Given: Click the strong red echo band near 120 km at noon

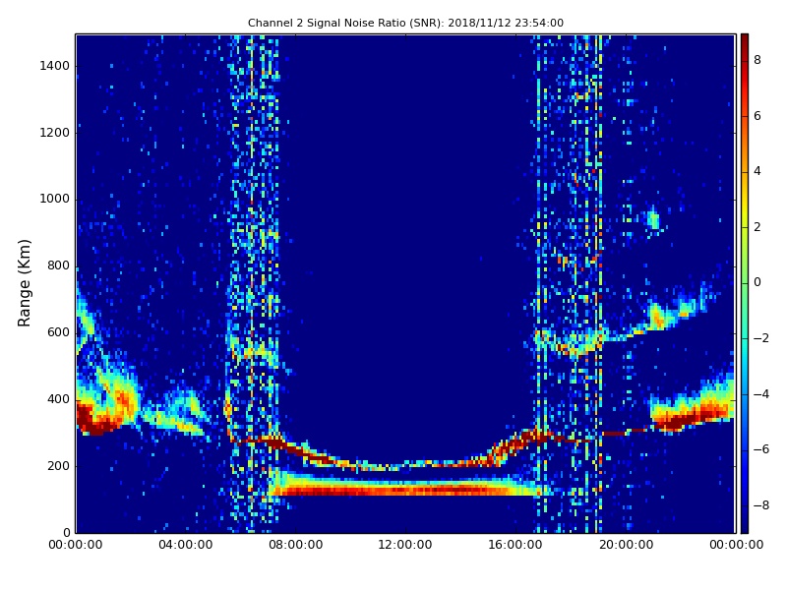Looking at the screenshot, I should click(x=405, y=489).
